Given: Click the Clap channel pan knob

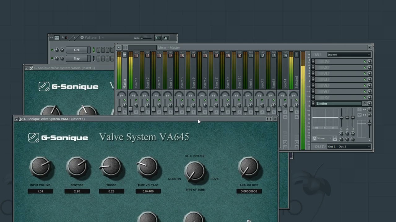Looking at the screenshot, I should (x=57, y=58).
